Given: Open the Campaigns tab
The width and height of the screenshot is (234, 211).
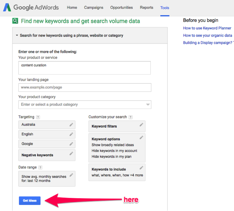Looking at the screenshot, I should (x=94, y=7).
